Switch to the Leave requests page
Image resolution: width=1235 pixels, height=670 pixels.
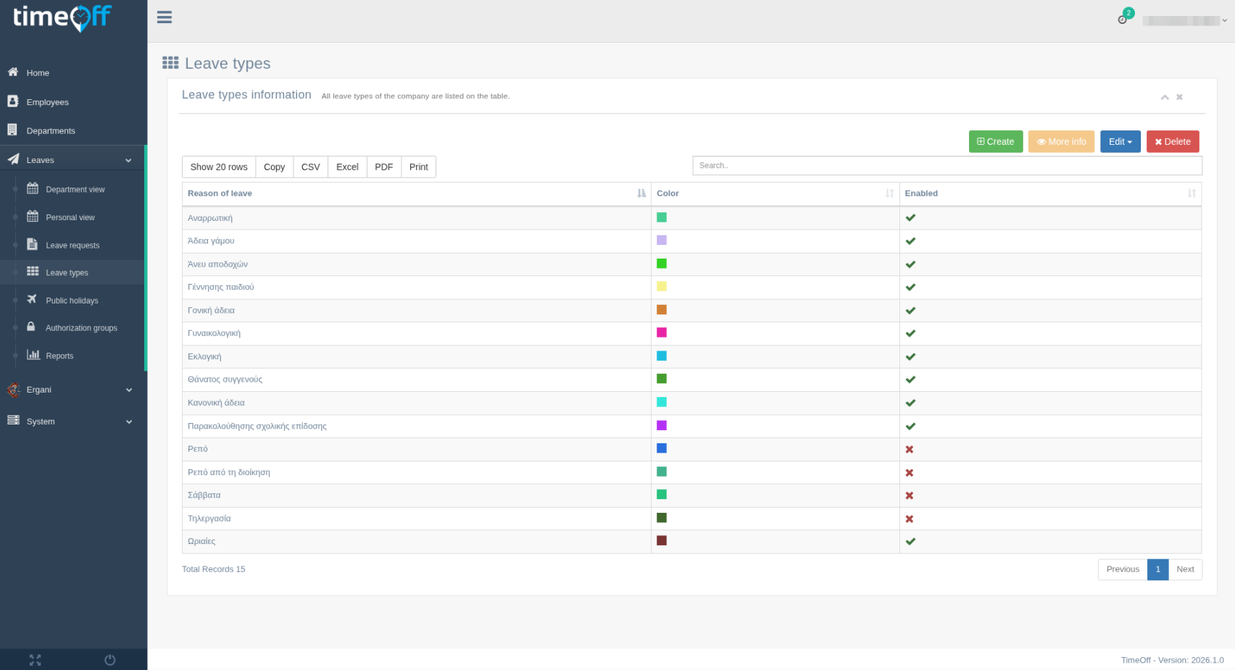71,245
